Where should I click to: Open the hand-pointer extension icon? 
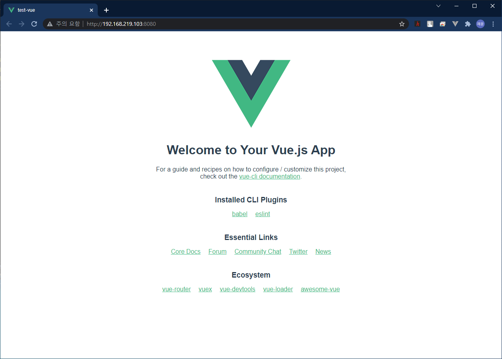[430, 24]
